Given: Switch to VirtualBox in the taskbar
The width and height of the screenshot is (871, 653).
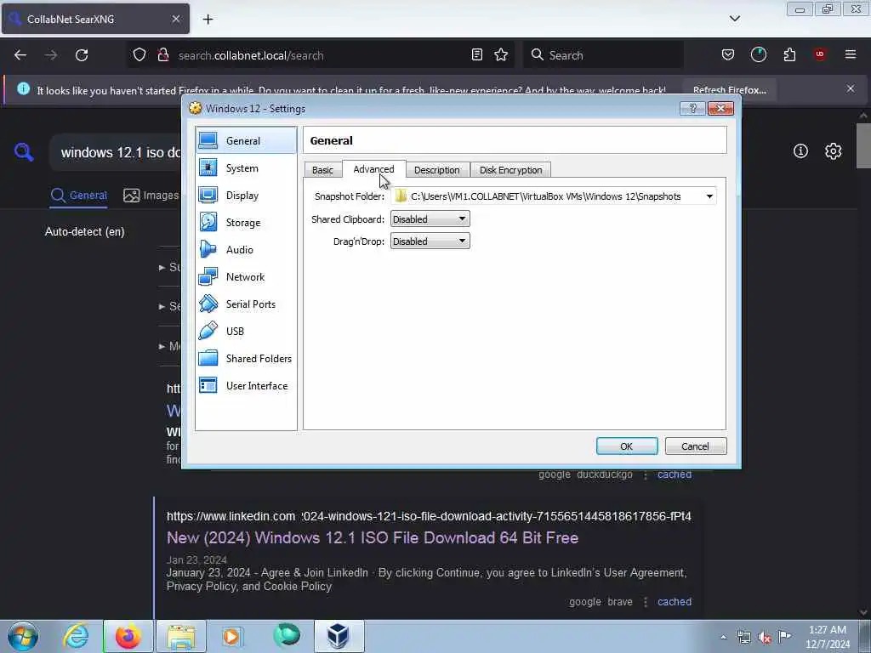Looking at the screenshot, I should click(x=339, y=636).
